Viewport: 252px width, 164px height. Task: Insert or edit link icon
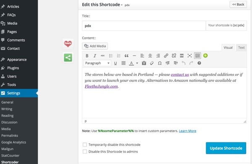(166, 56)
